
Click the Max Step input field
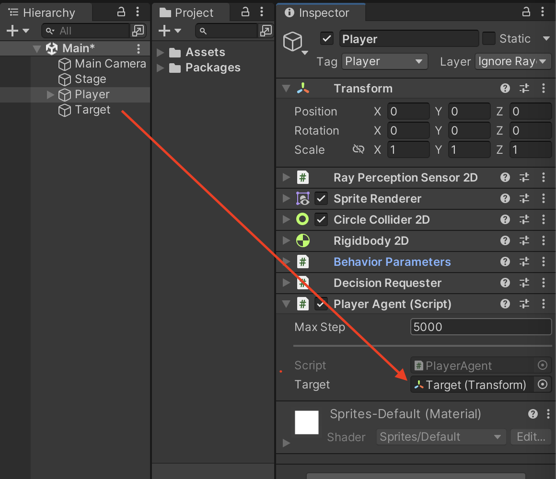(479, 327)
